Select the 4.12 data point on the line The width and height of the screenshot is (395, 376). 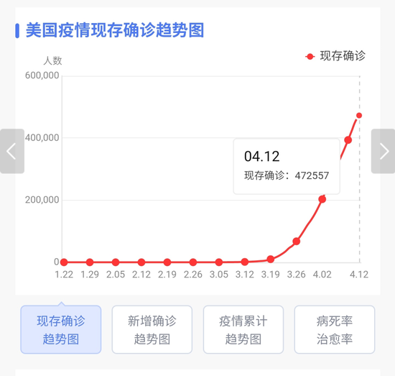359,116
